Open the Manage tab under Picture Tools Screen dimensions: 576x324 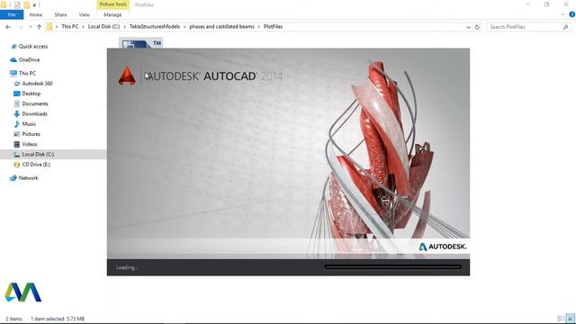pyautogui.click(x=112, y=14)
